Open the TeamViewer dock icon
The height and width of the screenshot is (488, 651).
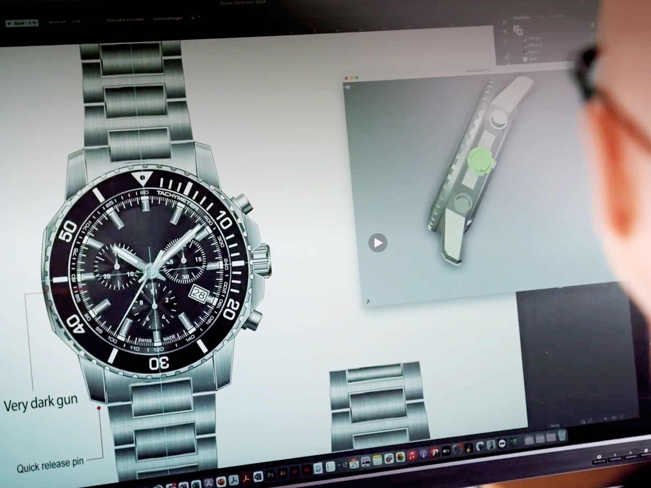click(x=502, y=444)
